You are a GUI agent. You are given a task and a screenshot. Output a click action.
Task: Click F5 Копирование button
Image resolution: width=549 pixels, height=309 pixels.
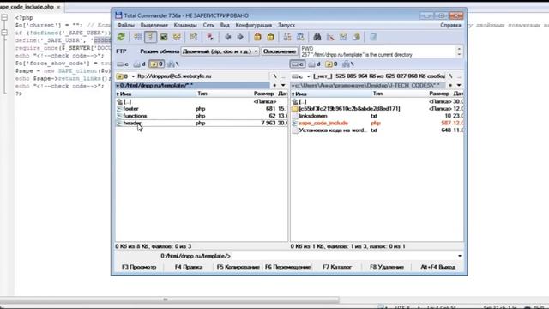click(238, 267)
